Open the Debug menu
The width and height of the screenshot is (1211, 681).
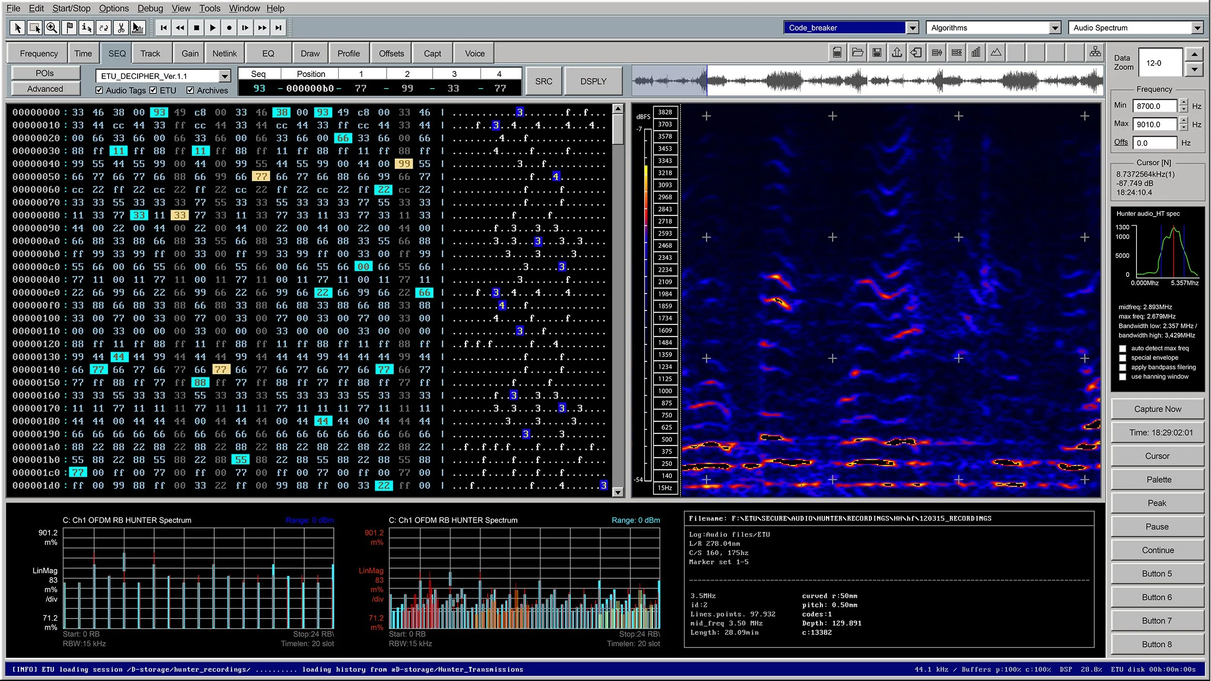[150, 8]
